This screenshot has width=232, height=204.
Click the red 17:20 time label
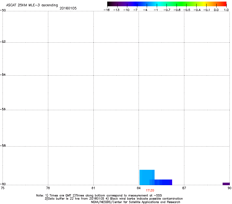click(150, 191)
